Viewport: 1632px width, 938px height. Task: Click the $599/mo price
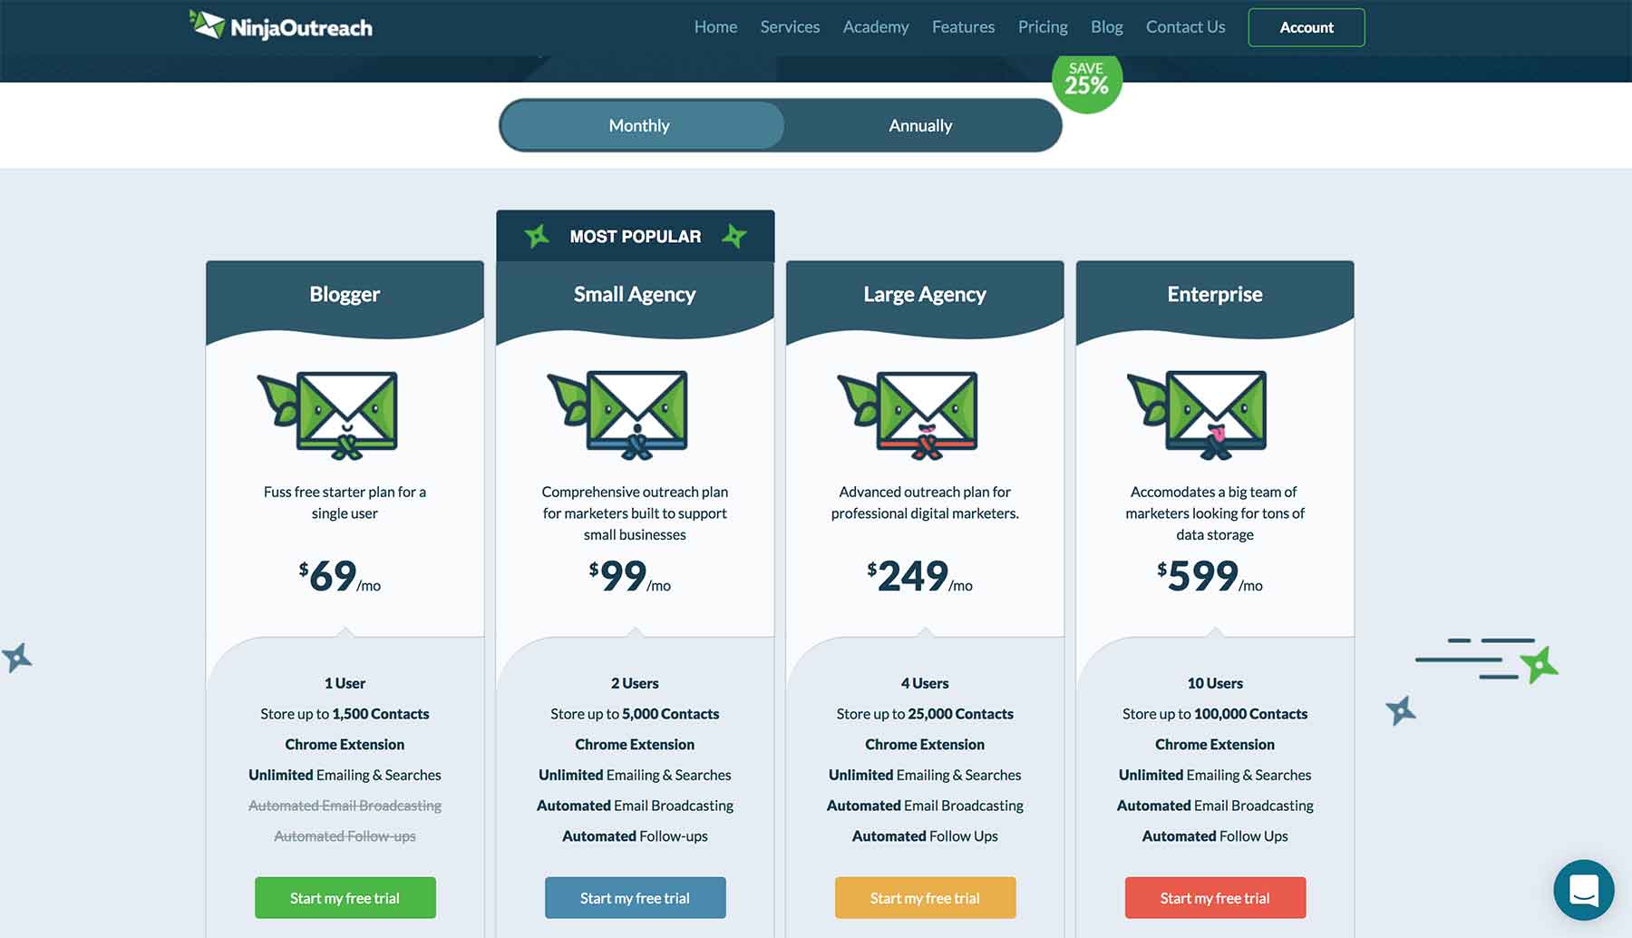1210,576
